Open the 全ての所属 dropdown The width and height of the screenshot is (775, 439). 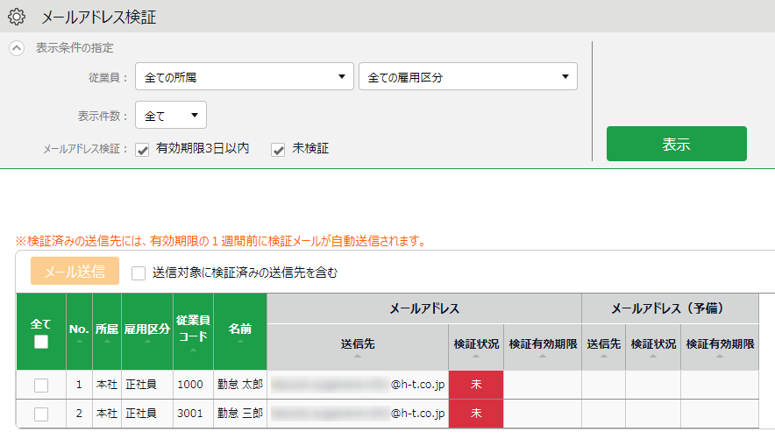click(x=245, y=77)
